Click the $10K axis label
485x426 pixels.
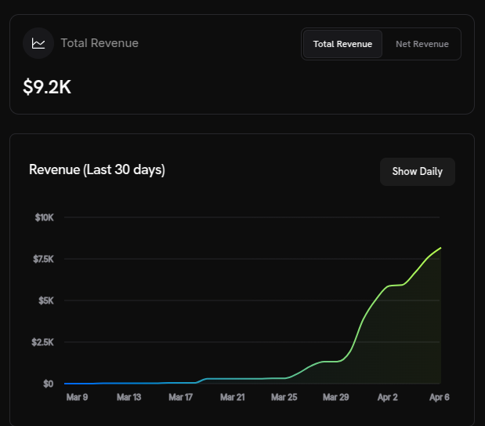point(44,217)
